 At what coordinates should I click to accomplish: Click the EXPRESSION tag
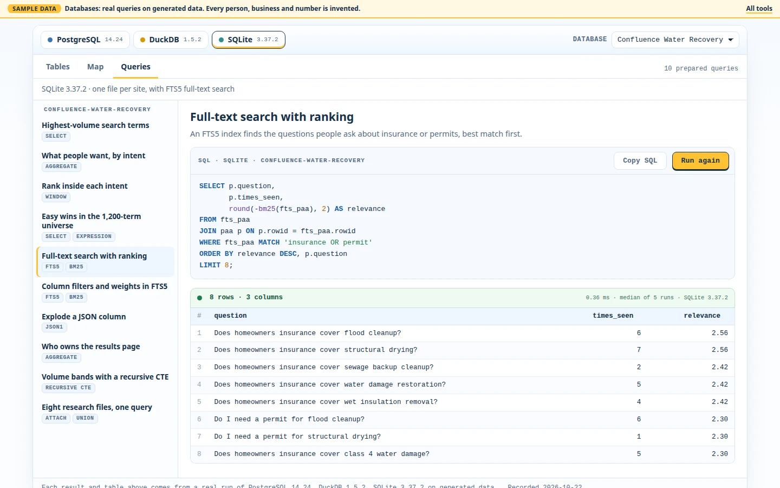94,236
